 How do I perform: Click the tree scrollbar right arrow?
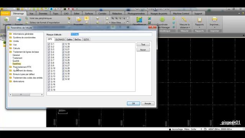click(x=42, y=95)
